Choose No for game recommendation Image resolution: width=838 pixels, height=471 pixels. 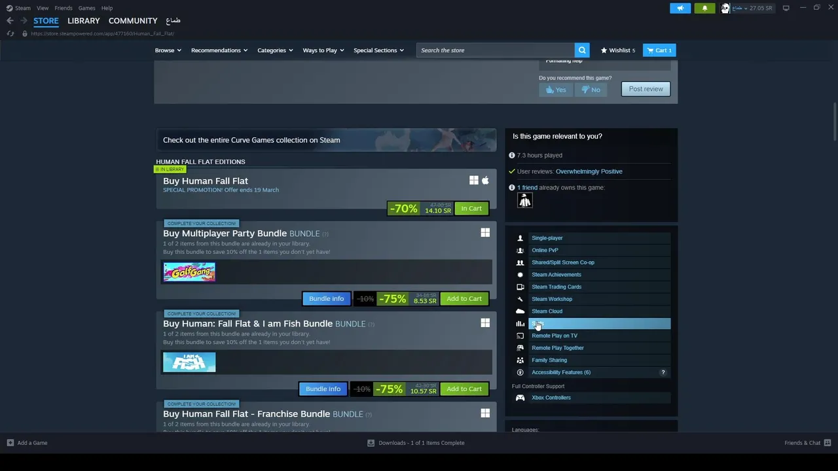point(591,90)
